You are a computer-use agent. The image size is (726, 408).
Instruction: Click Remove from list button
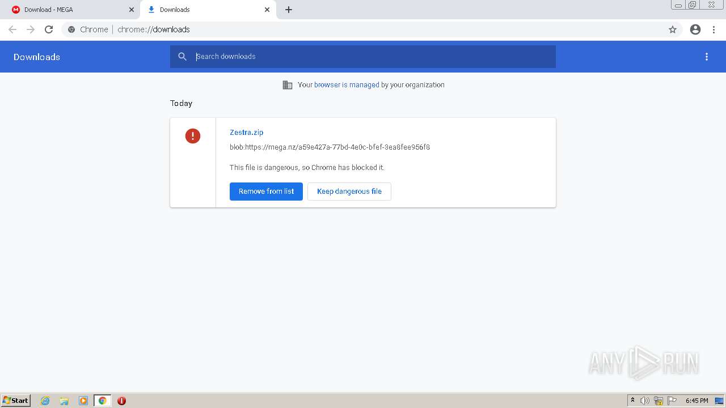pos(266,192)
